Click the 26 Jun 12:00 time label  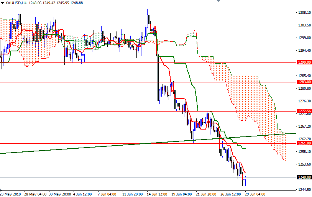pos(231,194)
